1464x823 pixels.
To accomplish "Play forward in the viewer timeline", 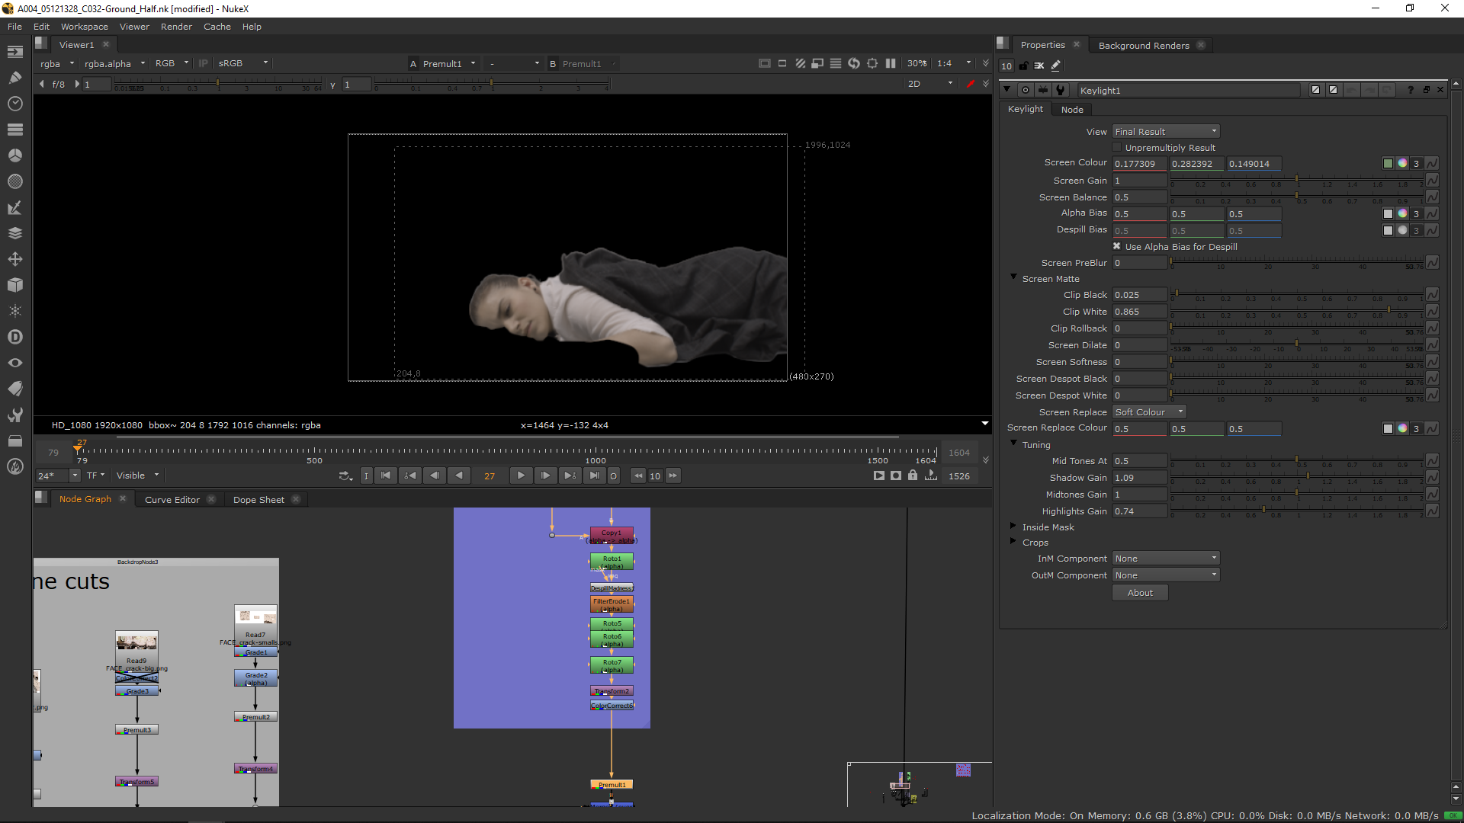I will click(521, 476).
